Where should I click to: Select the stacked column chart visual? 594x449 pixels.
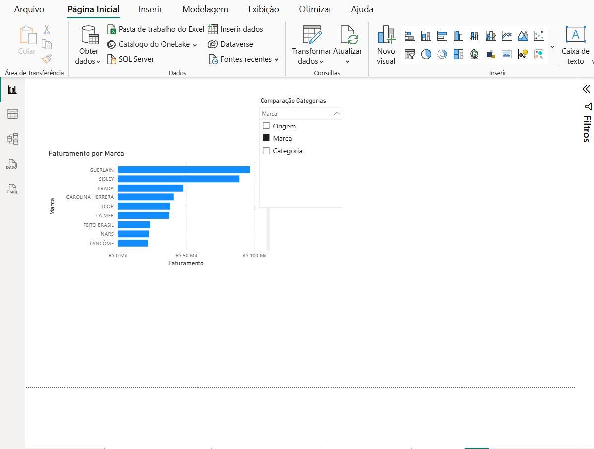pos(426,36)
